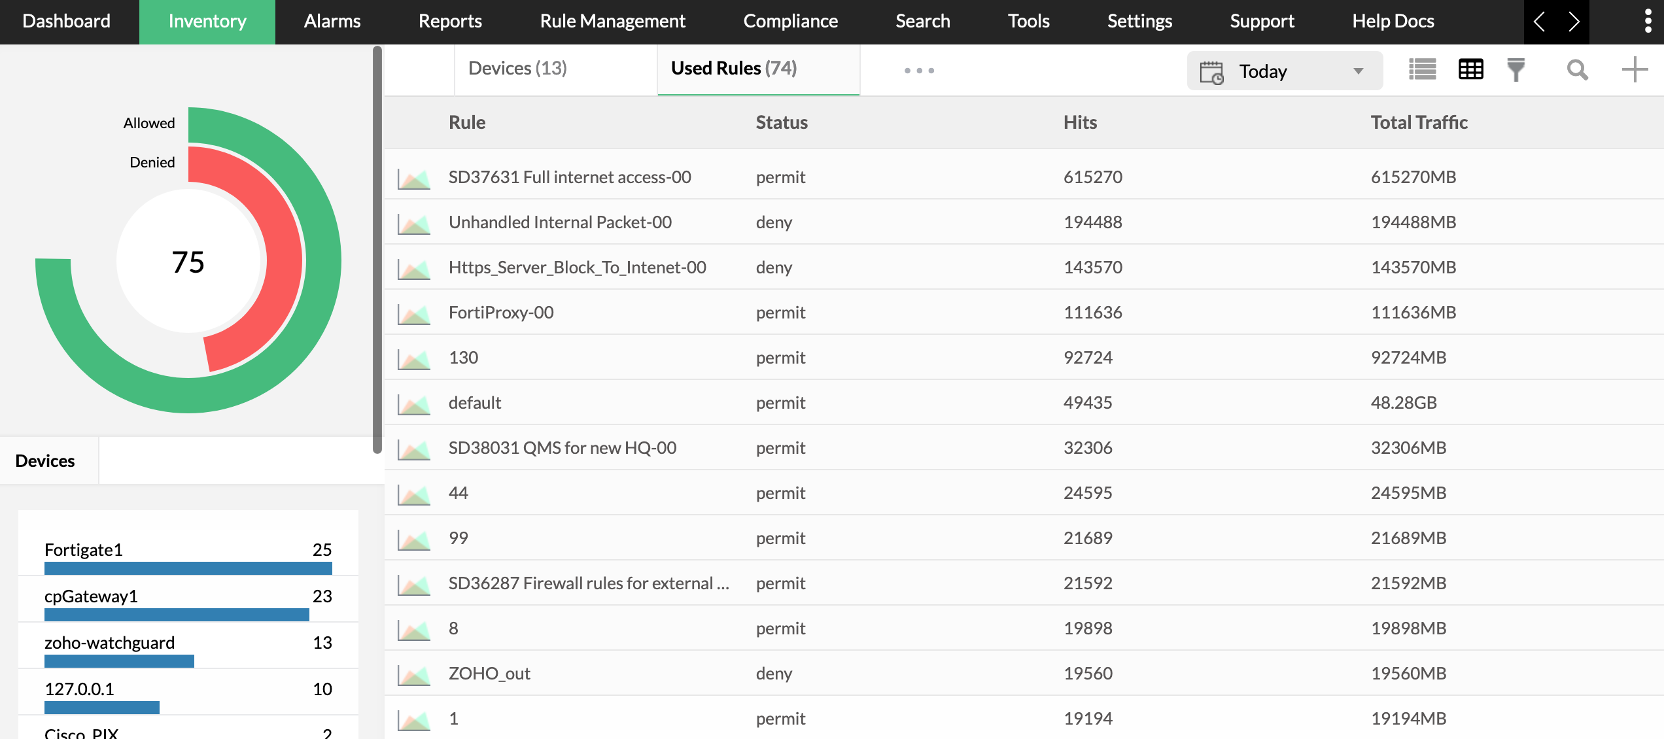Switch to grid table view icon
The height and width of the screenshot is (739, 1664).
1470,69
